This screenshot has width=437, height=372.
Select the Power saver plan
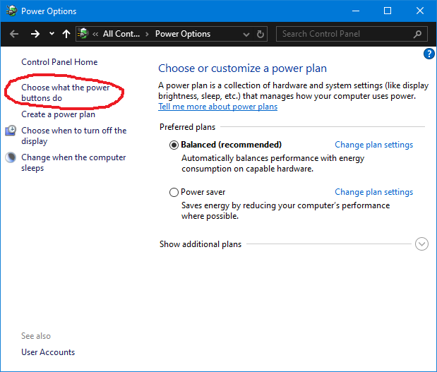coord(174,192)
